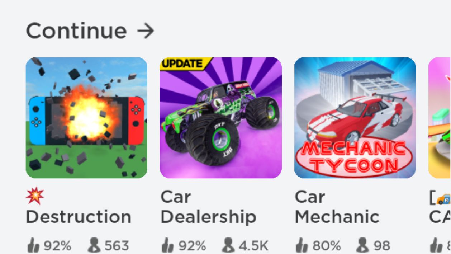Click the Continue heading text

tap(76, 31)
